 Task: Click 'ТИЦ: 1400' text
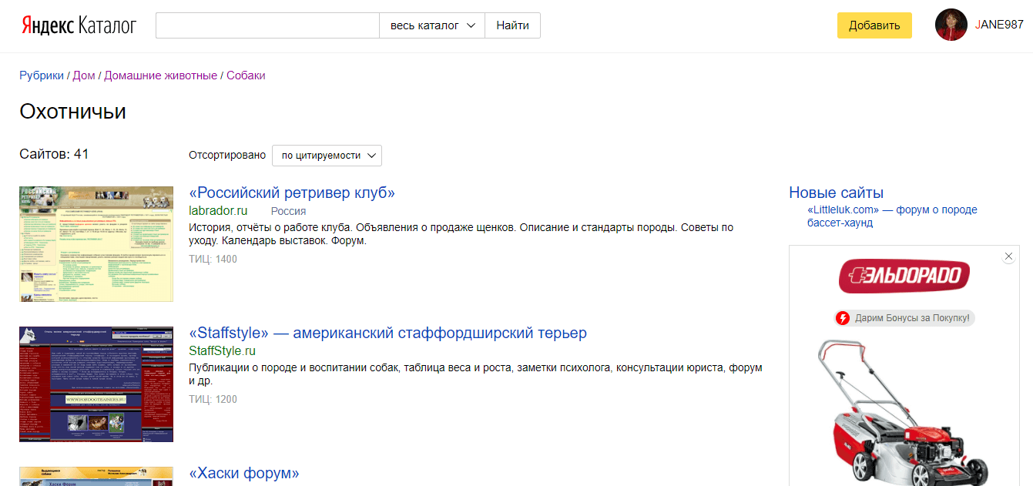click(x=213, y=260)
